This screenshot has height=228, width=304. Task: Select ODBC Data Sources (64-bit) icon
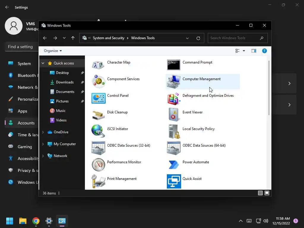pyautogui.click(x=173, y=148)
